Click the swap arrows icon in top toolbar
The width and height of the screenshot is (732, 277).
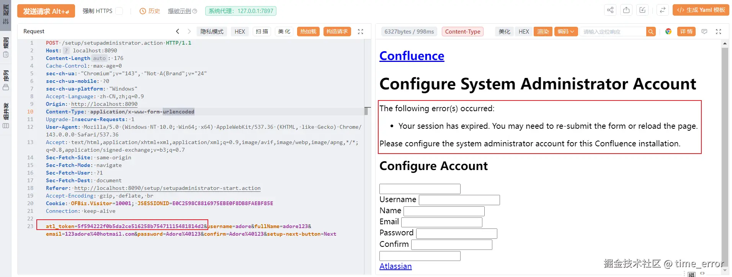coord(662,10)
